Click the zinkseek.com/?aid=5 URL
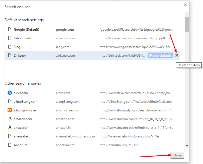The height and width of the screenshot is (164, 203). point(122,56)
